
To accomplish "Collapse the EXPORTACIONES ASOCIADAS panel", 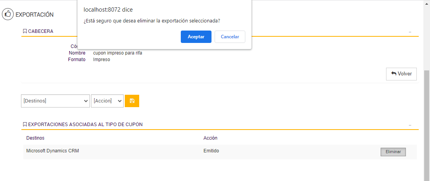I will click(x=410, y=125).
